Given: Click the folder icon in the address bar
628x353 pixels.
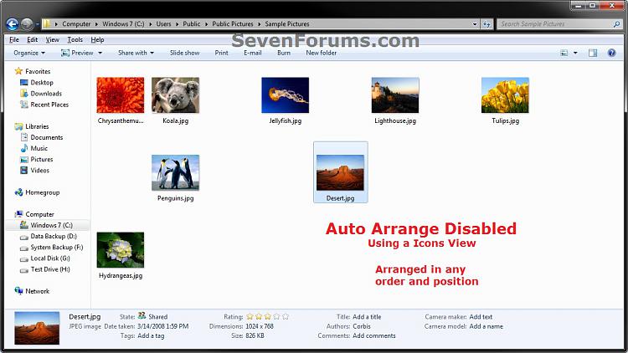Looking at the screenshot, I should point(47,24).
